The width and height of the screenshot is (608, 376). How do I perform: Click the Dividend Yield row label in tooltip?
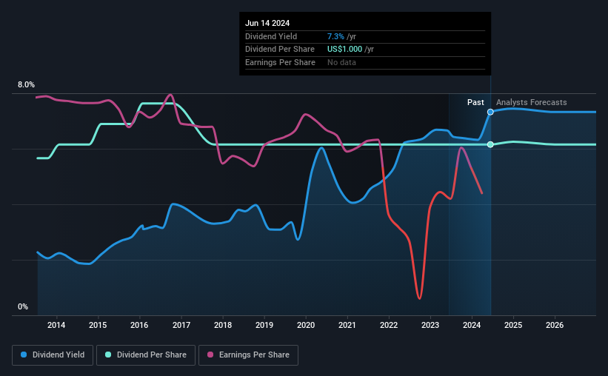270,36
